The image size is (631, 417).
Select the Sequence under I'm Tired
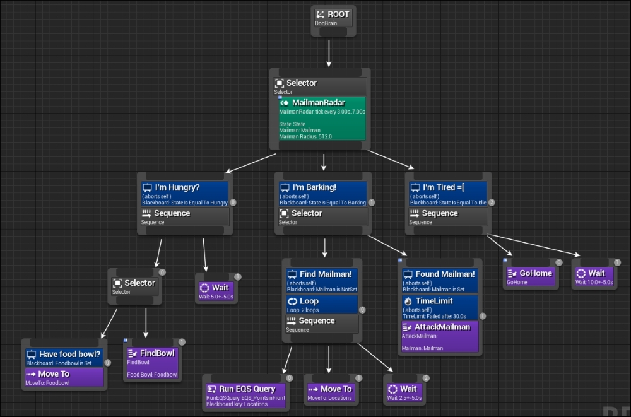pos(448,216)
